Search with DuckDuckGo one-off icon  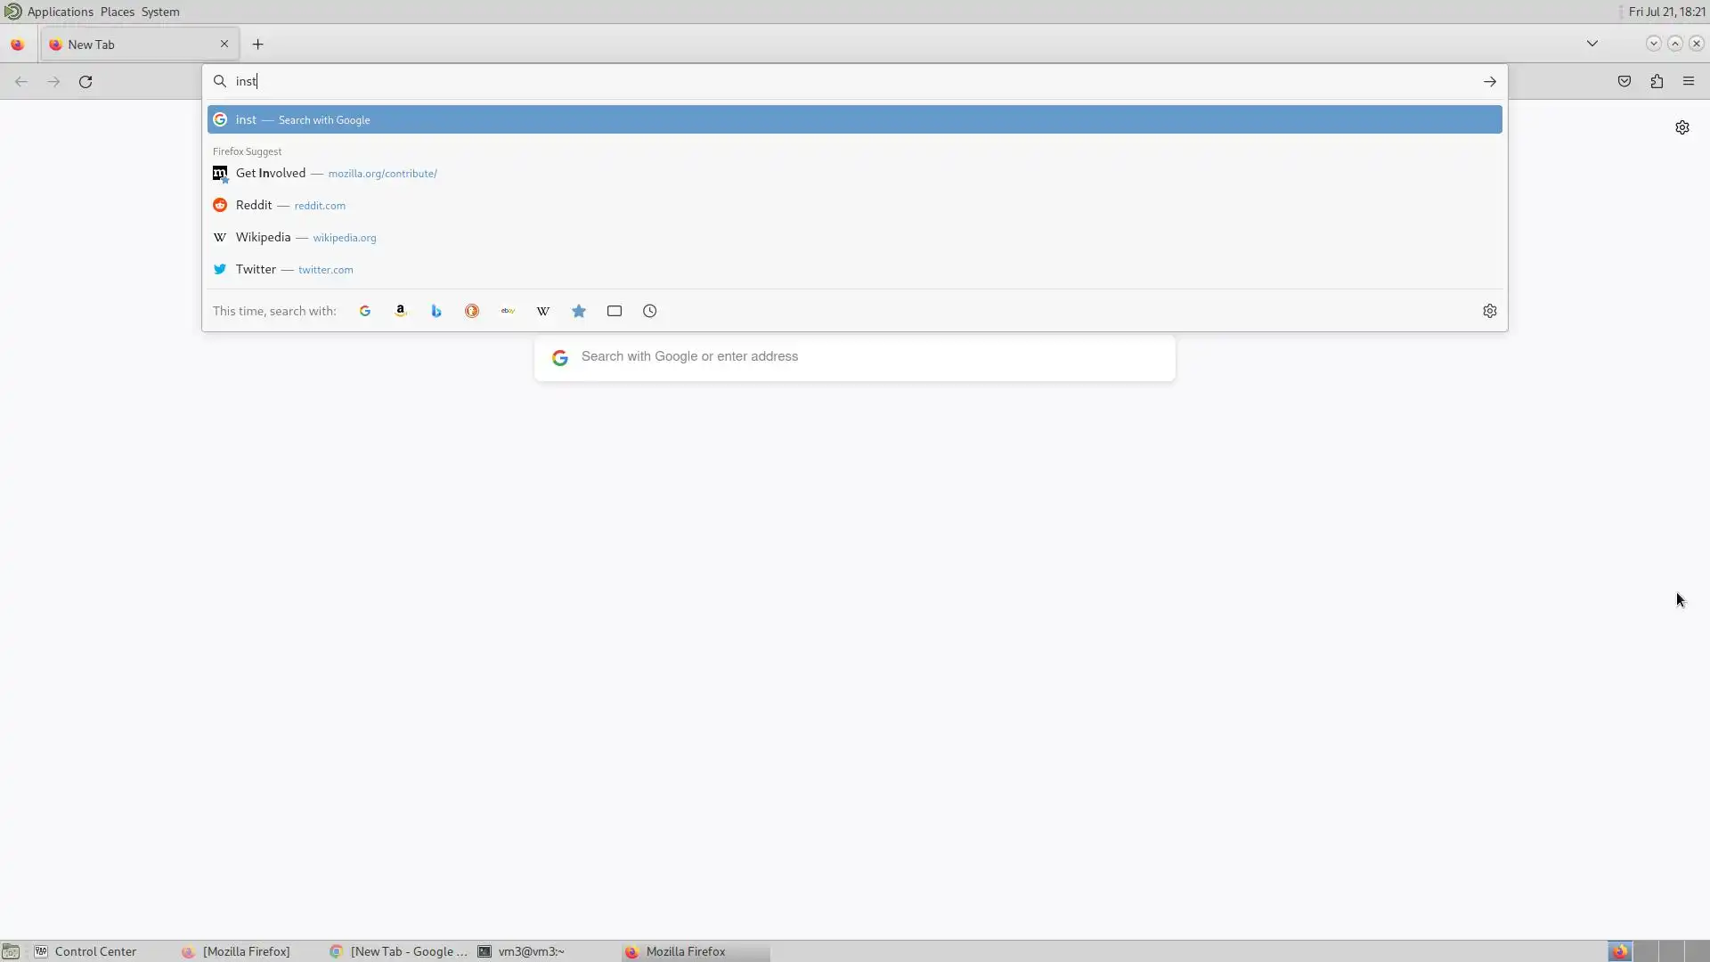[472, 311]
